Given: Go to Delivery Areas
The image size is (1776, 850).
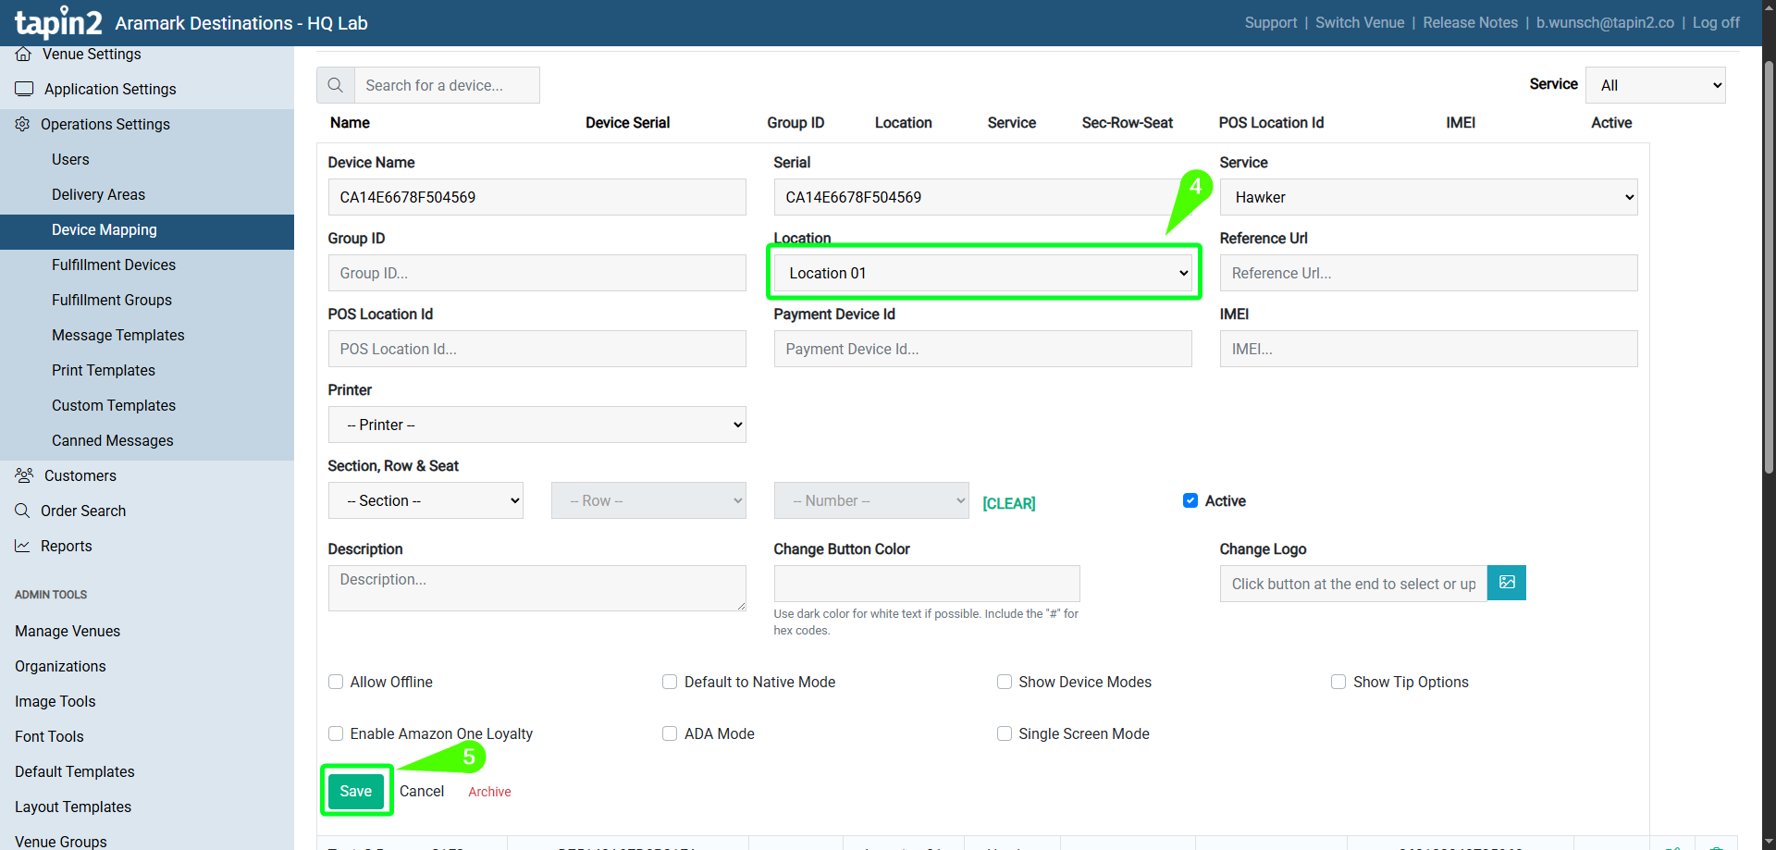Looking at the screenshot, I should click(98, 194).
